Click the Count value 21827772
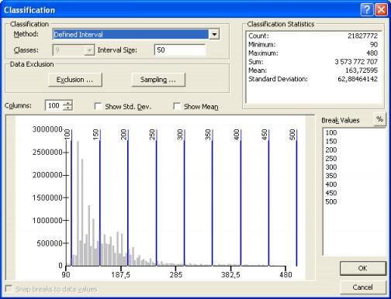The width and height of the screenshot is (391, 299). pos(362,36)
